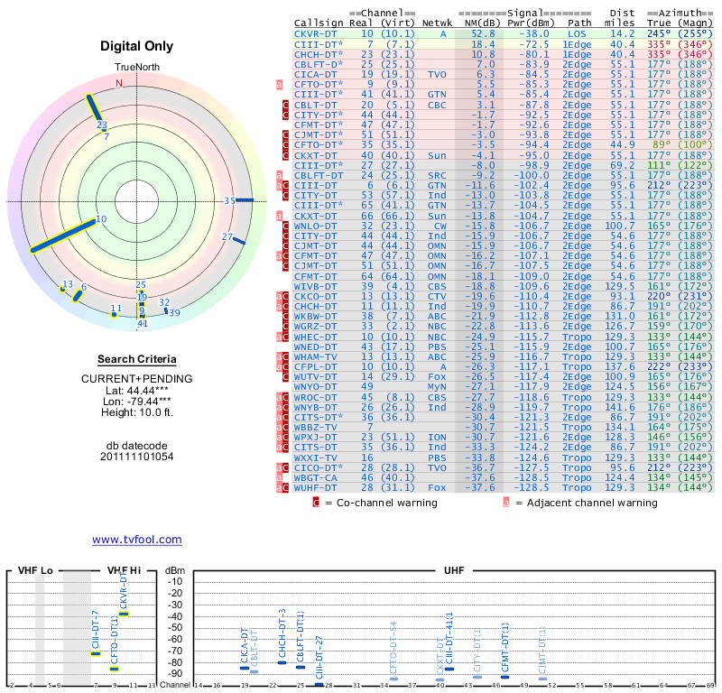Click the CIII-DT-7 marker in VHF chart
The image size is (722, 693).
click(x=96, y=653)
